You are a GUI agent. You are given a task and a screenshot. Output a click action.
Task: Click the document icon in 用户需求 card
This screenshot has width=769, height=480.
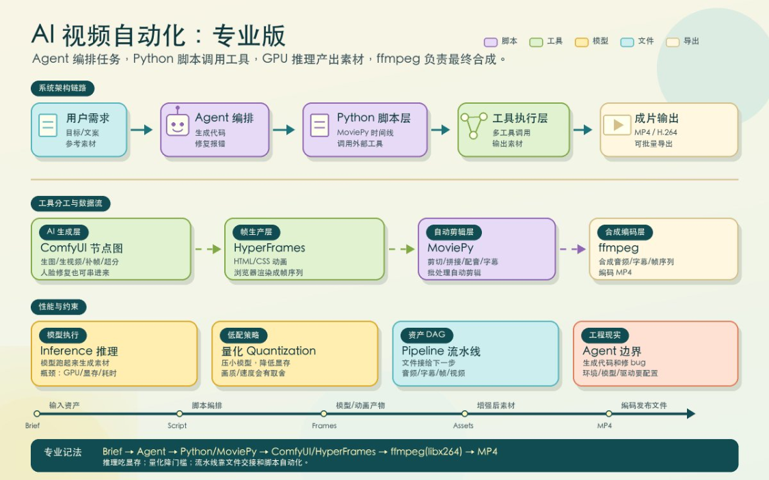(48, 125)
